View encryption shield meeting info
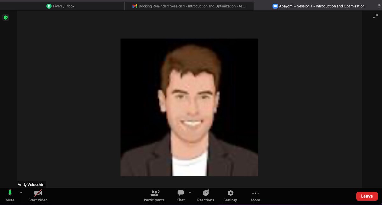This screenshot has height=205, width=382. [5, 18]
